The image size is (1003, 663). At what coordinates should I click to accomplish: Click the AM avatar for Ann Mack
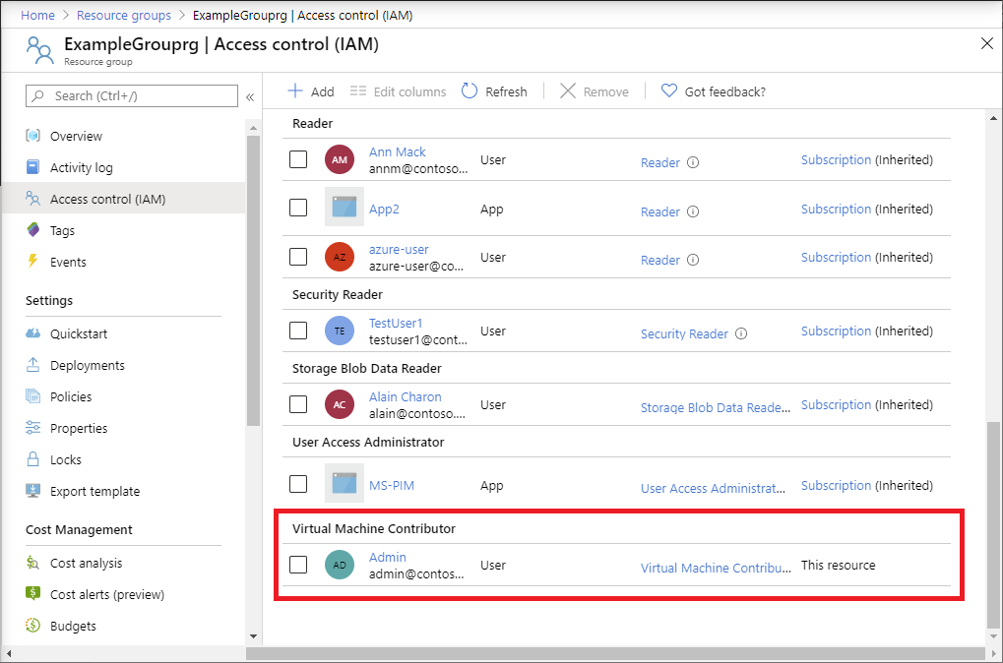pos(340,159)
